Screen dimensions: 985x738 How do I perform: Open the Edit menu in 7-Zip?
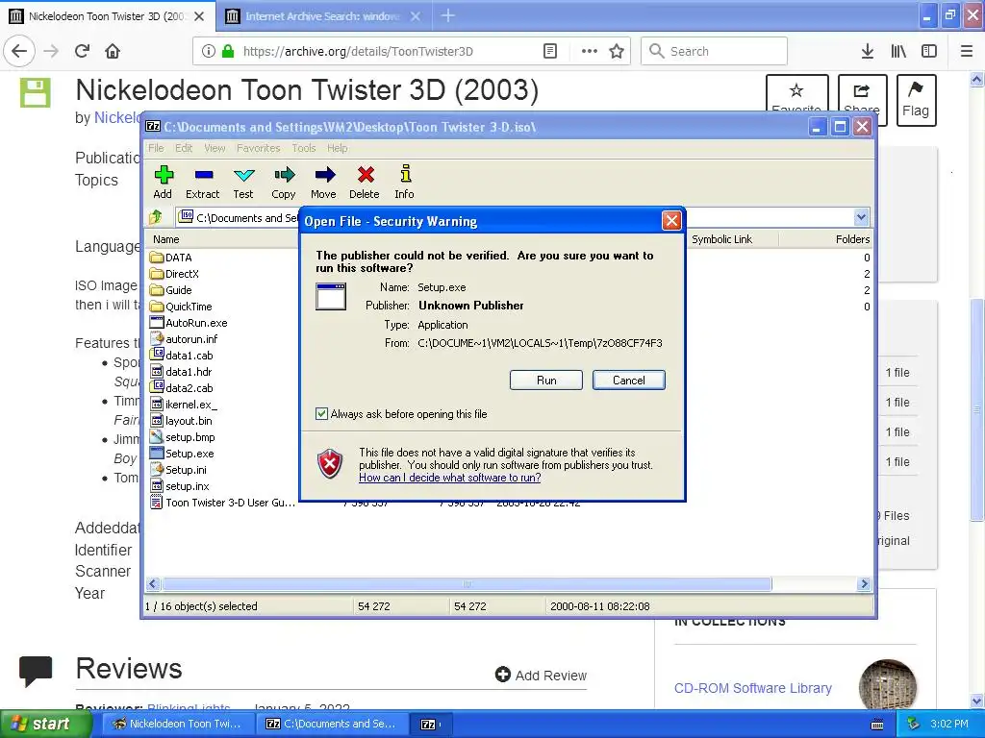[184, 148]
